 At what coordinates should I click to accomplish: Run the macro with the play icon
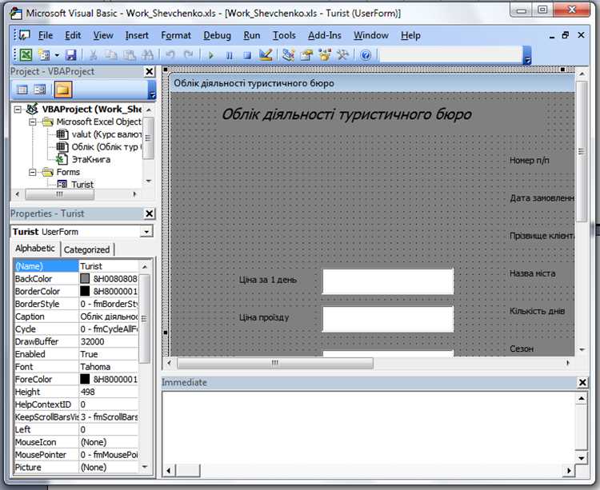pyautogui.click(x=210, y=56)
